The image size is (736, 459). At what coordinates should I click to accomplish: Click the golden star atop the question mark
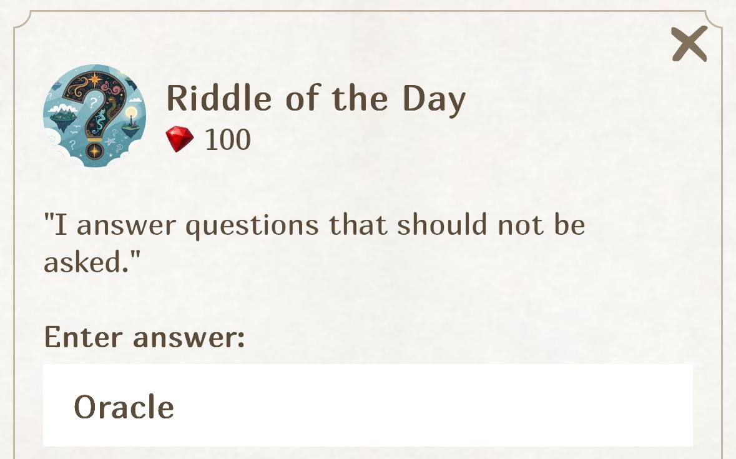point(95,80)
